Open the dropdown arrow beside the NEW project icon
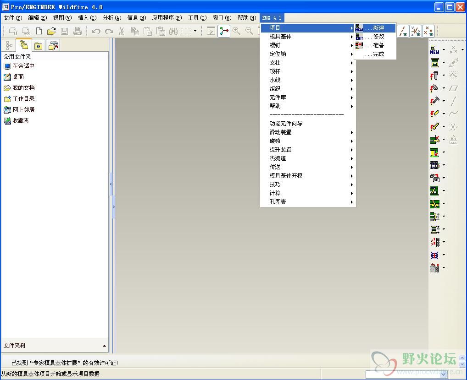Screen dimensions: 467x380 [444, 50]
